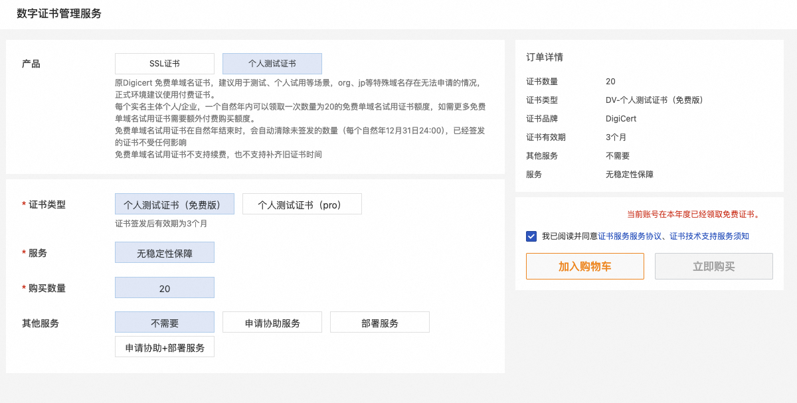Image resolution: width=797 pixels, height=403 pixels.
Task: Click the 加入购物车 button
Action: pos(584,266)
